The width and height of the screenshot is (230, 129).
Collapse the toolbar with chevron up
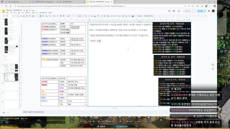coord(205,16)
